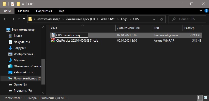The image size is (209, 101).
Task: Click the navigation pane scroll down arrow
Action: (43, 93)
